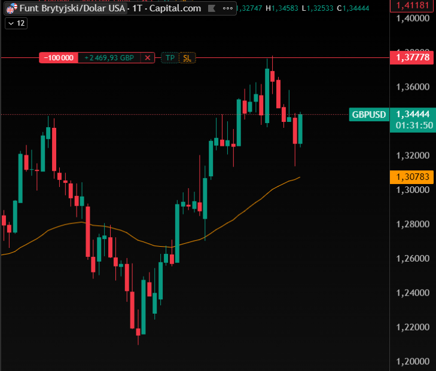436x371 pixels.
Task: Click the flag marker icon in legend
Action: (x=212, y=8)
